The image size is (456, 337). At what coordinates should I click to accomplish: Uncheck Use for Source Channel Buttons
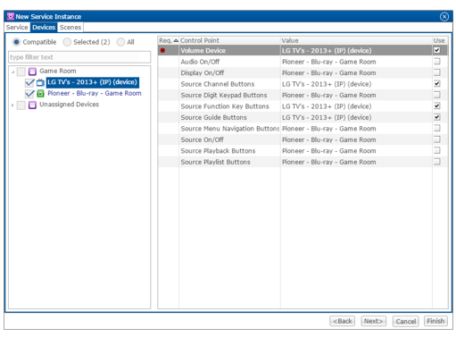click(436, 83)
